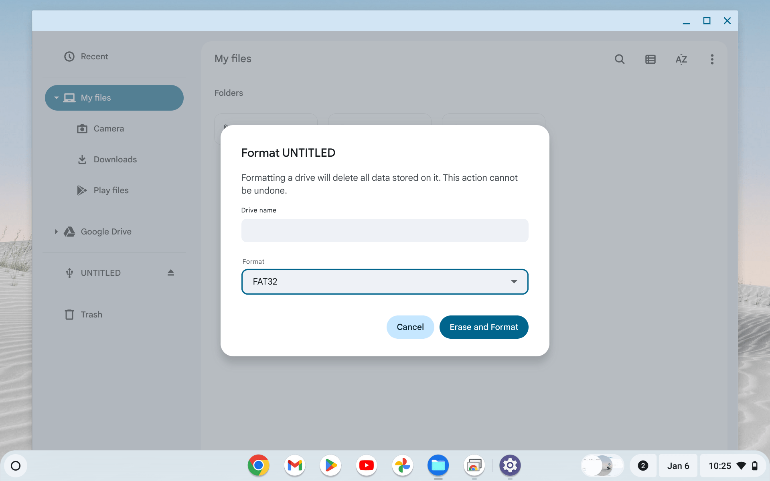This screenshot has width=770, height=481.
Task: Open the notification counter in the status tray
Action: (643, 465)
